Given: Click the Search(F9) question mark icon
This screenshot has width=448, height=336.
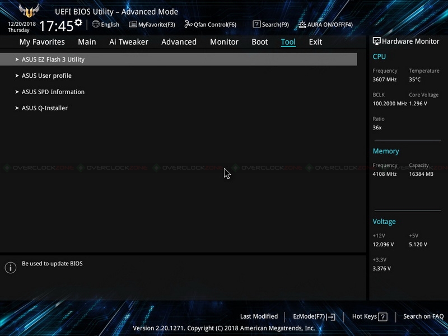Looking at the screenshot, I should [x=256, y=24].
